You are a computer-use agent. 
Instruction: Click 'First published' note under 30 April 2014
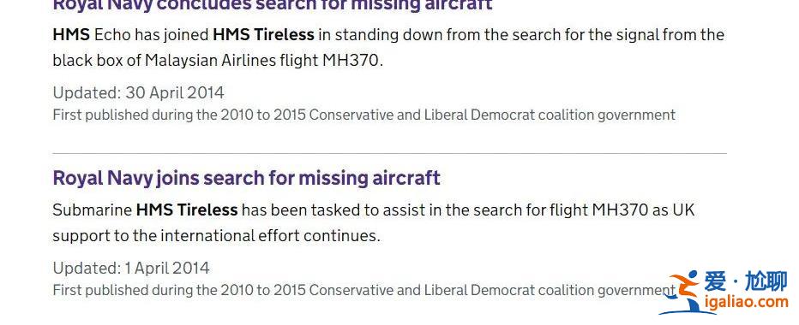point(363,115)
